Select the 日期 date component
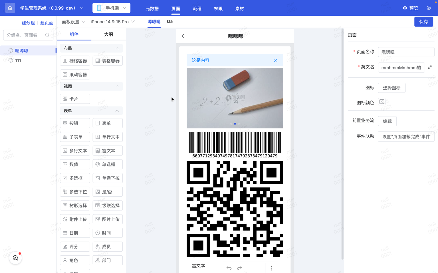This screenshot has width=438, height=273. click(x=75, y=233)
